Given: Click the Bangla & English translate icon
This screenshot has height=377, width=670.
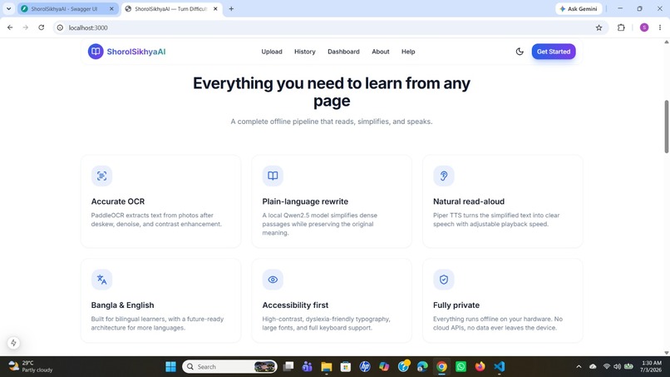Looking at the screenshot, I should click(101, 280).
